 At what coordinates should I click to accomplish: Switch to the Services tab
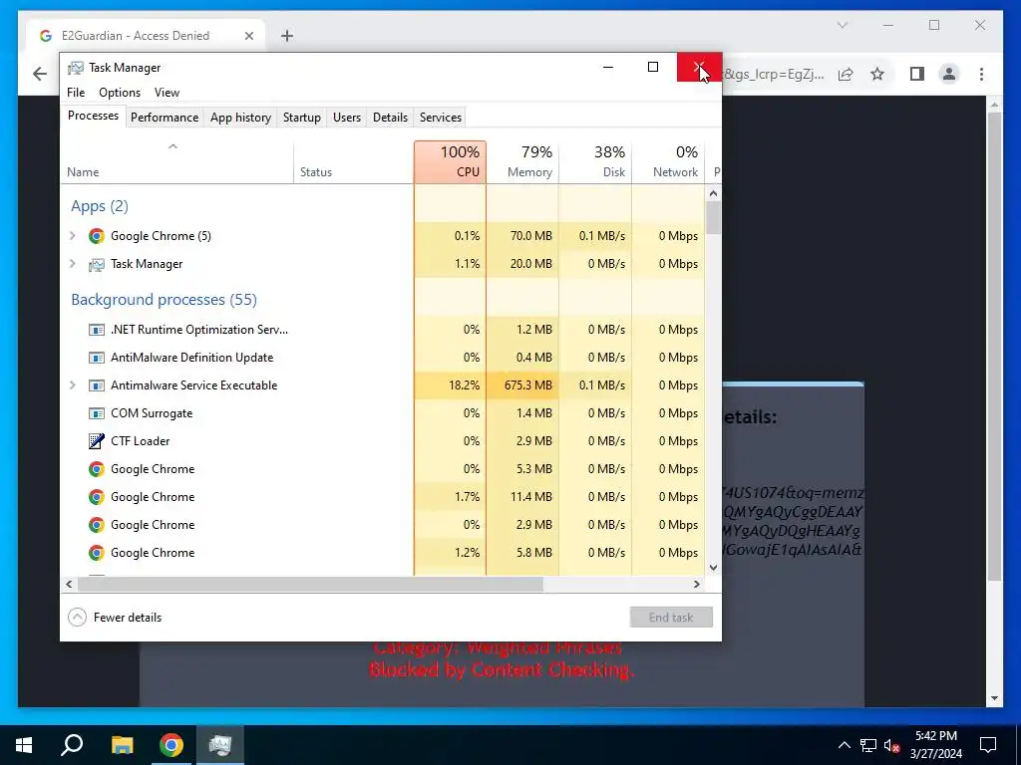(x=440, y=118)
